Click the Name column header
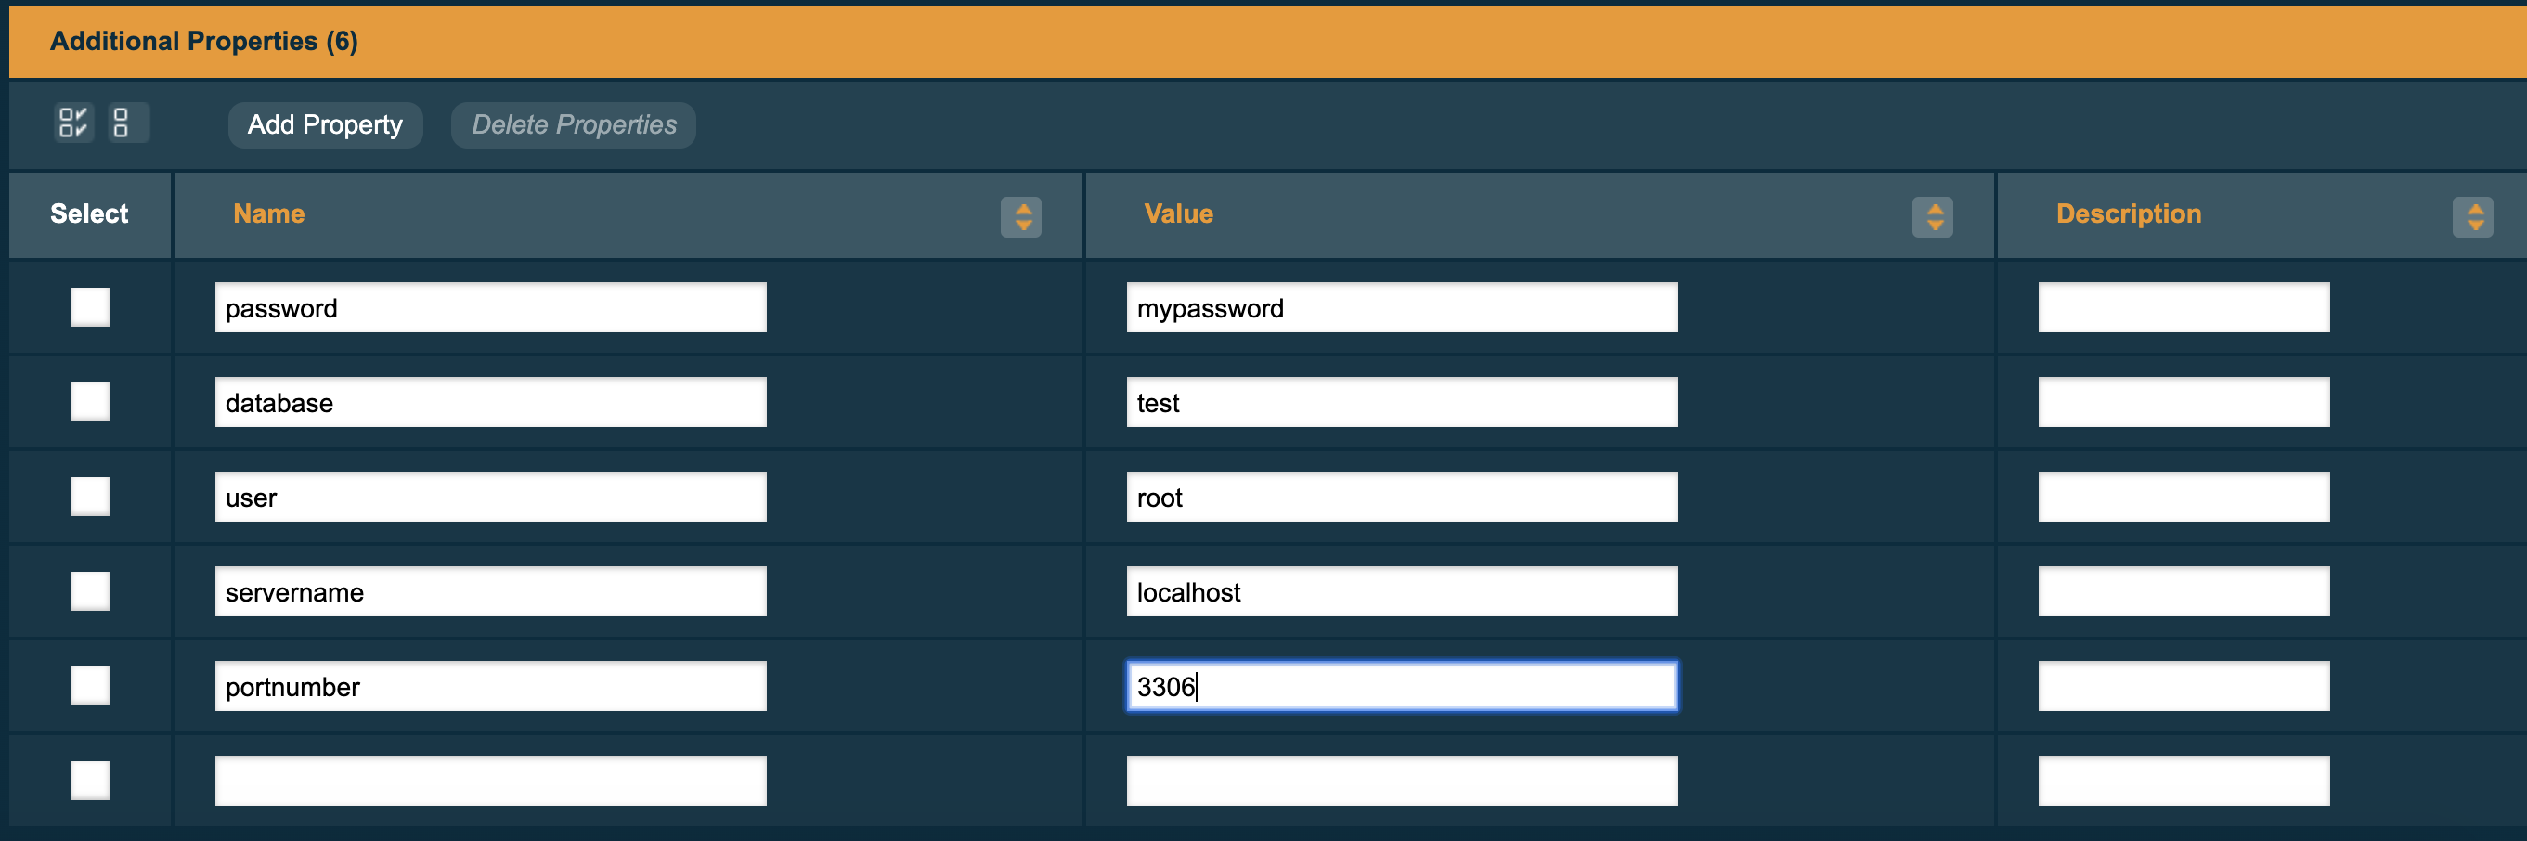Image resolution: width=2527 pixels, height=841 pixels. tap(269, 213)
